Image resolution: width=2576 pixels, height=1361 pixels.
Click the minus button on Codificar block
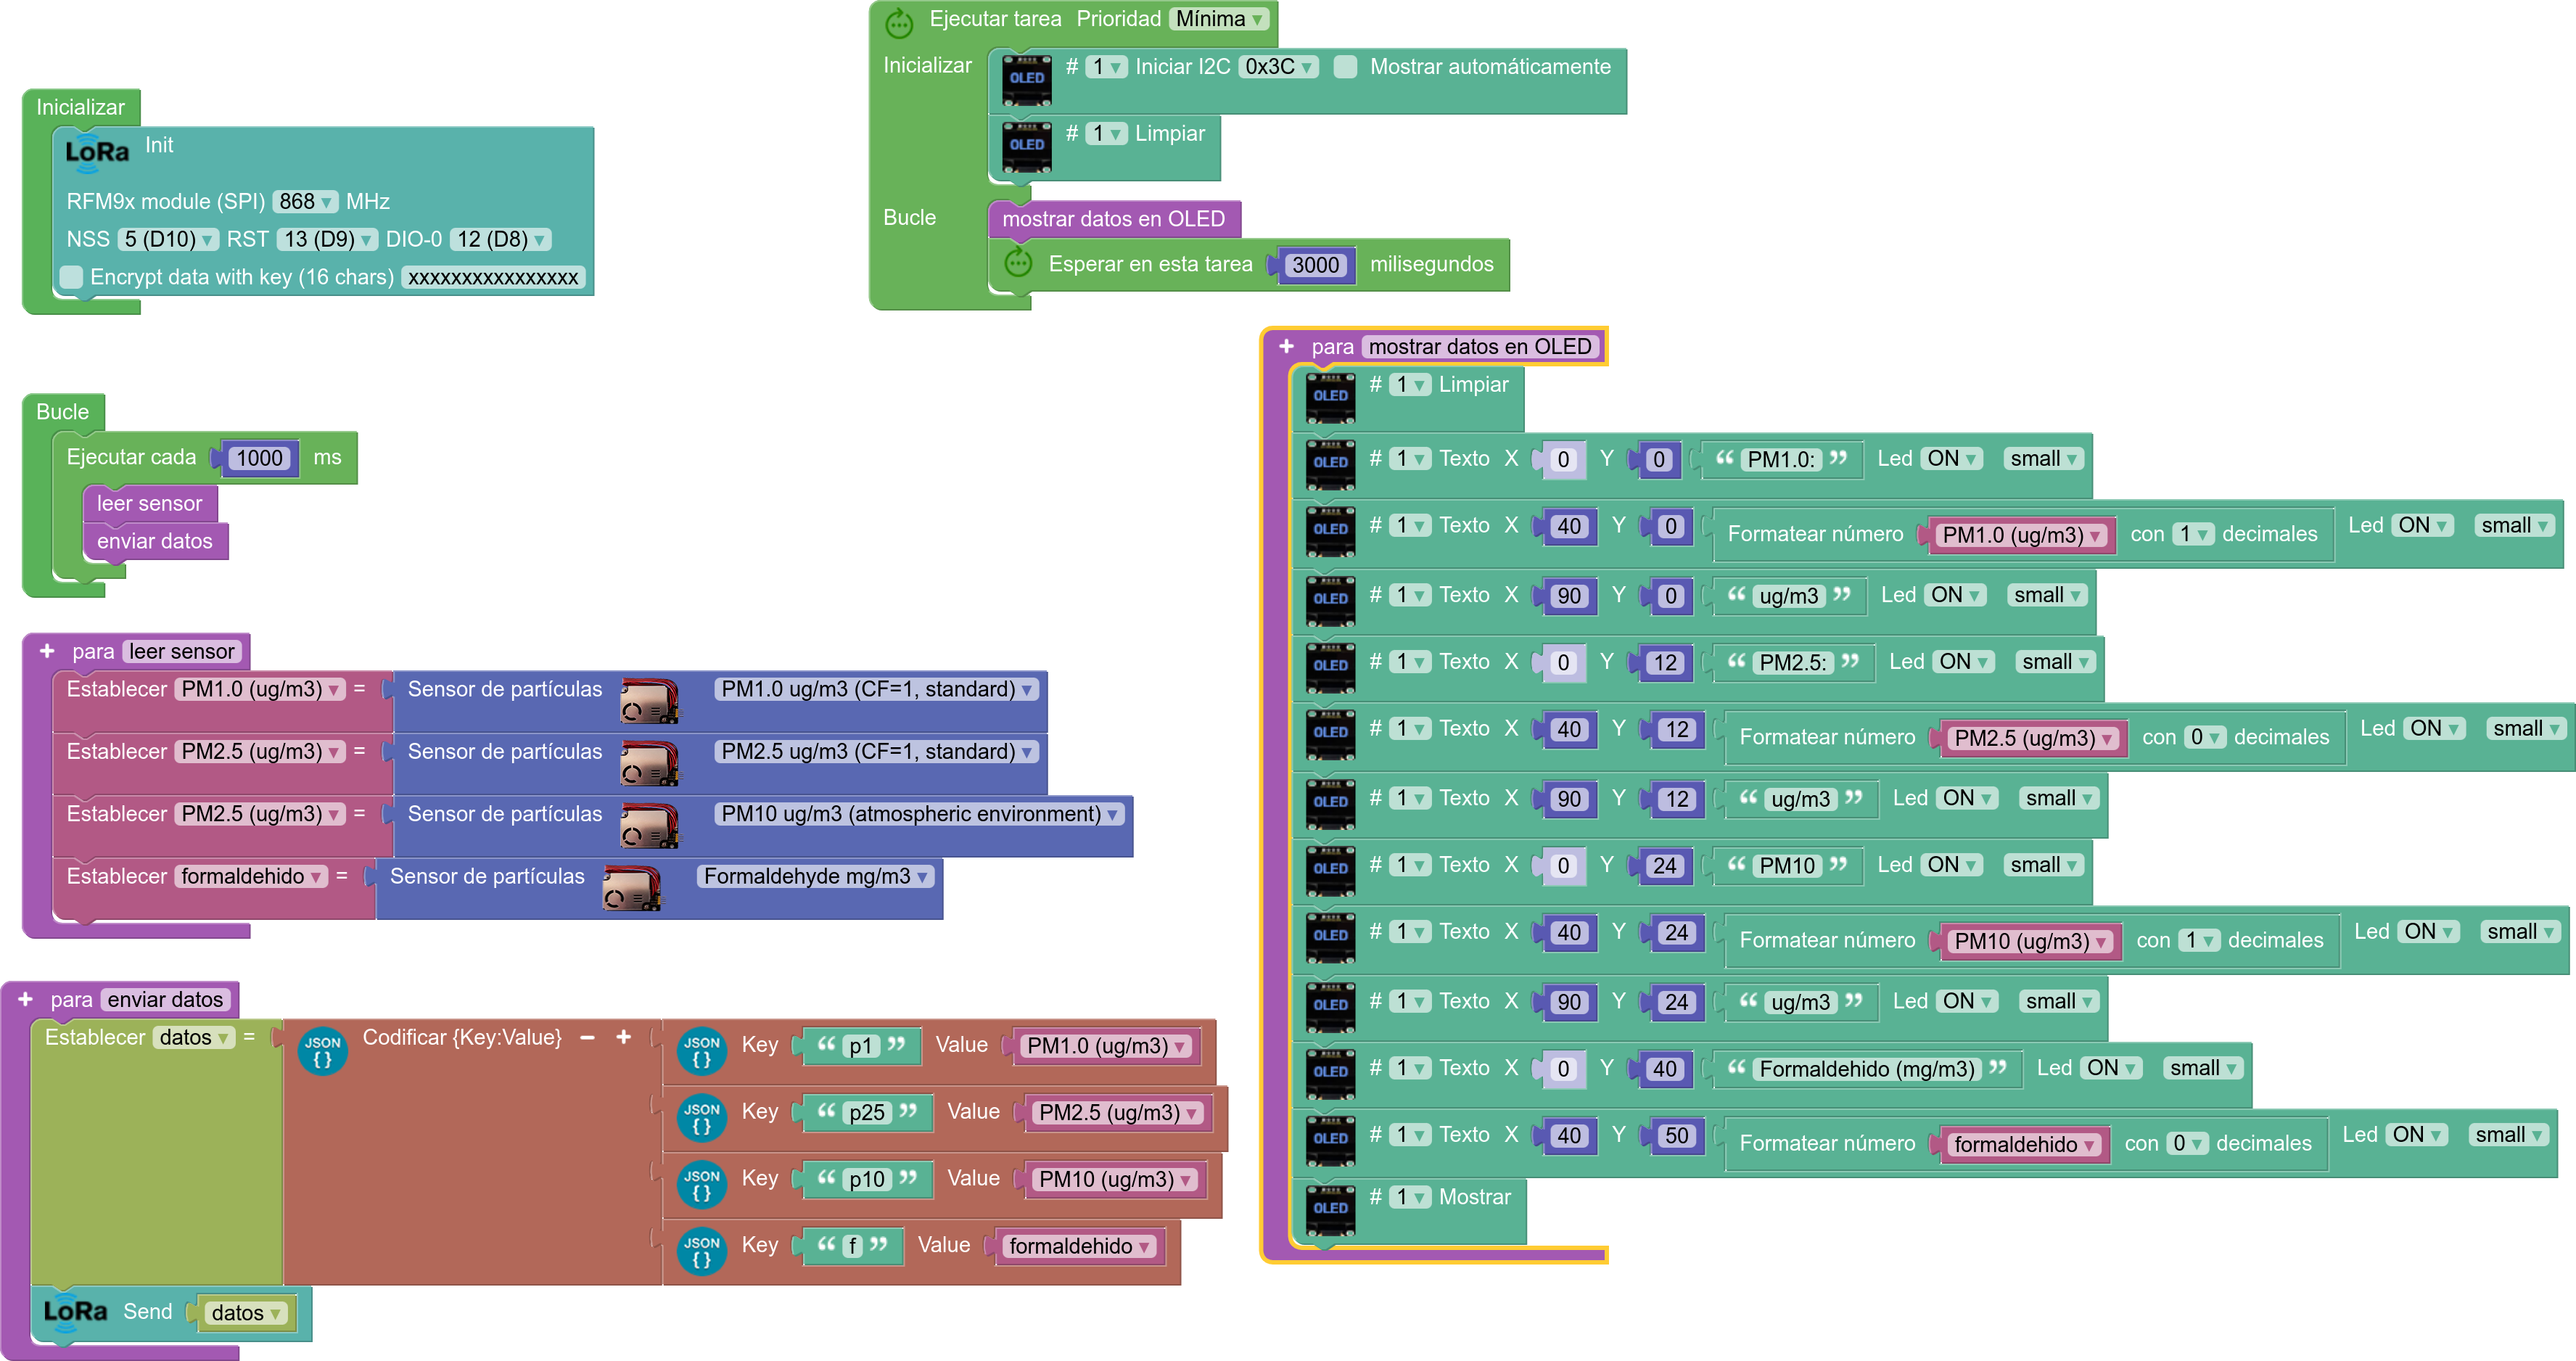point(588,1037)
